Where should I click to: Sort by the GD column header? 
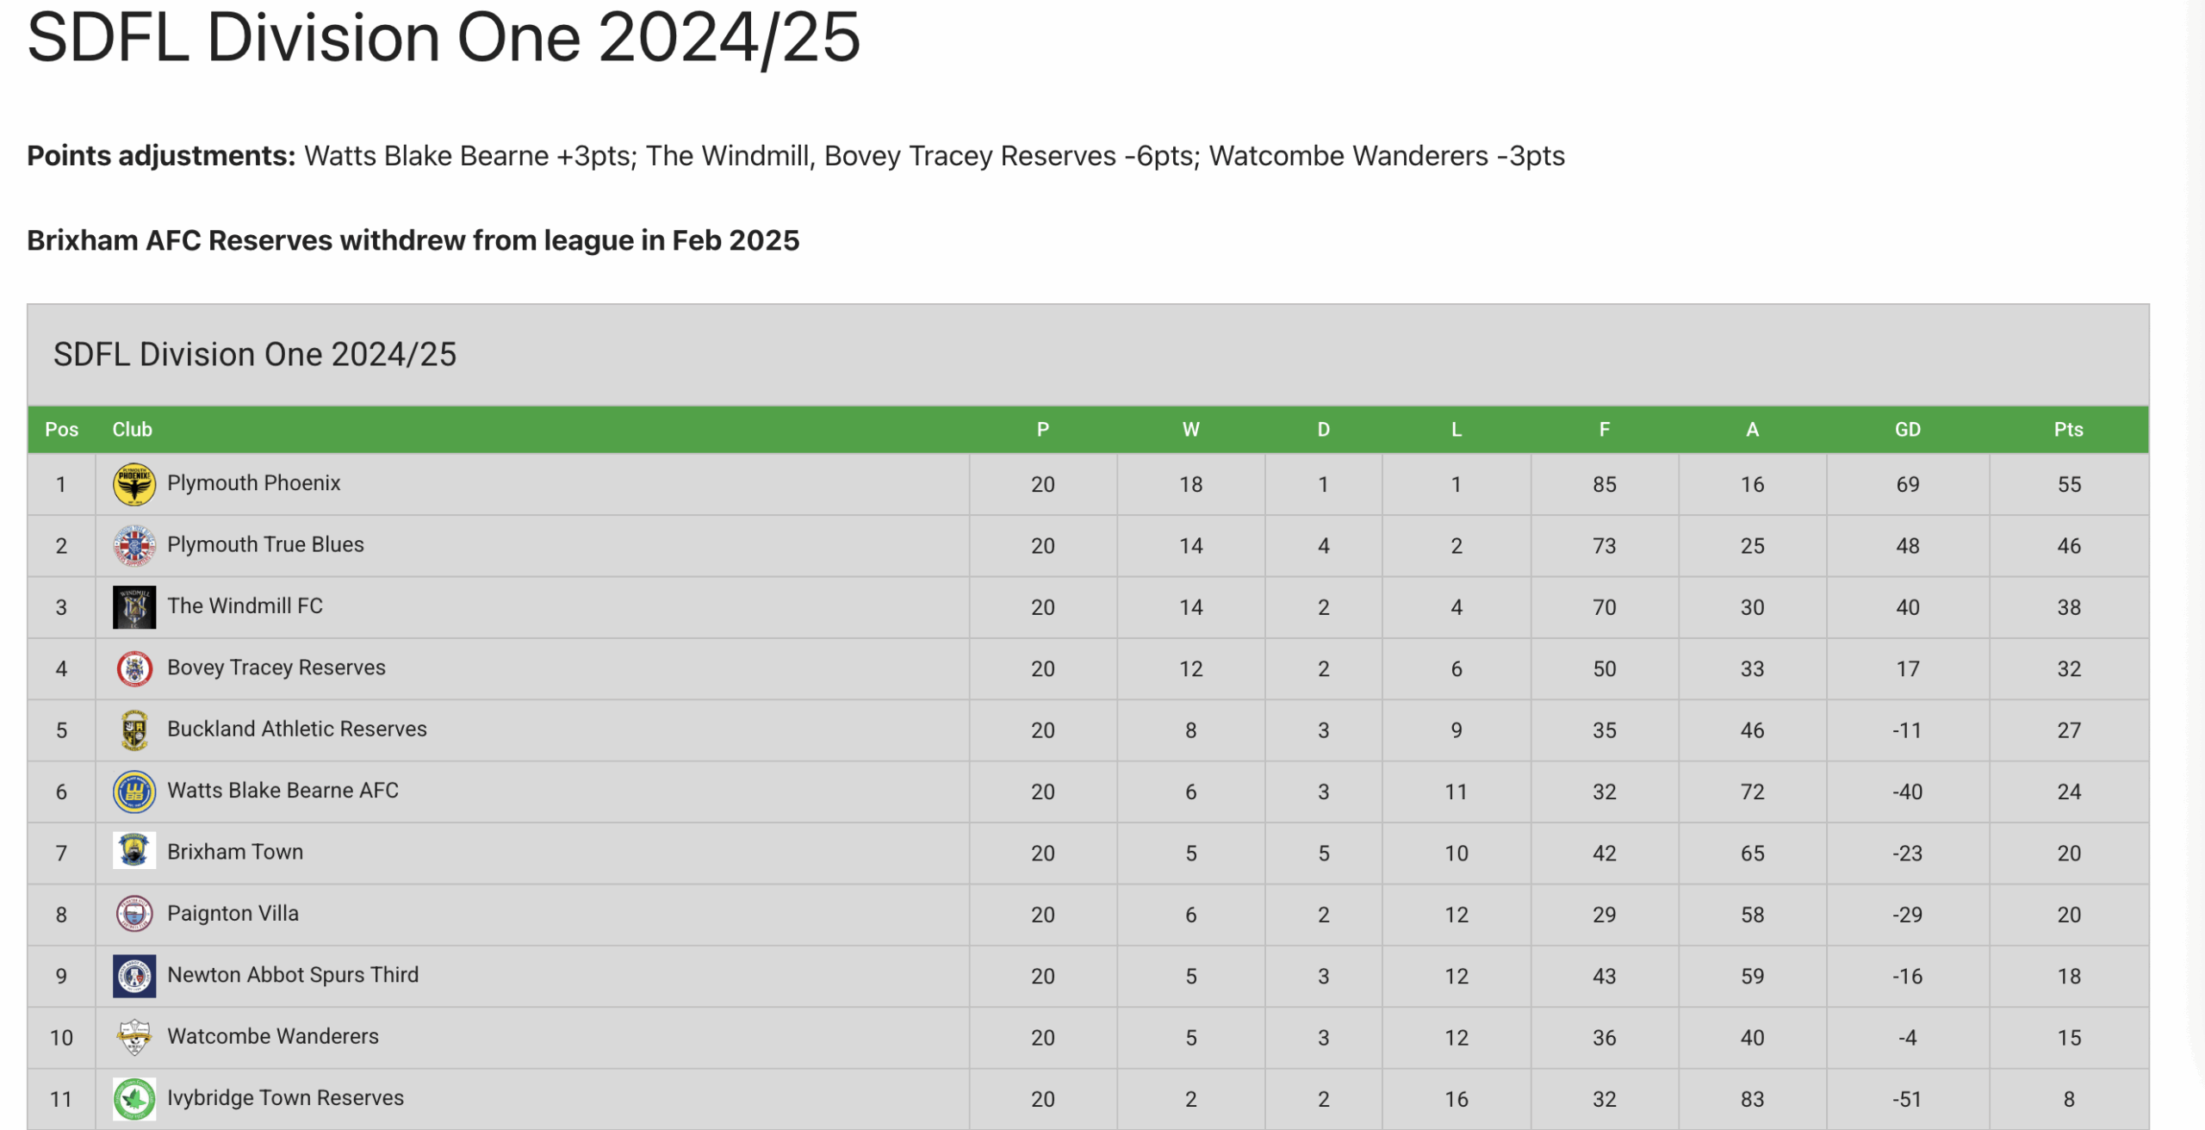1907,430
